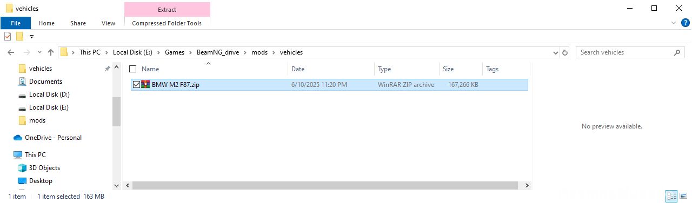This screenshot has width=692, height=203.
Task: Open 3D Objects in sidebar
Action: [x=44, y=168]
